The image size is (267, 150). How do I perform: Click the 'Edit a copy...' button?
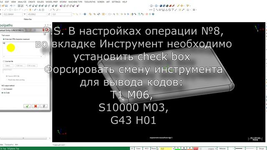tap(32, 65)
